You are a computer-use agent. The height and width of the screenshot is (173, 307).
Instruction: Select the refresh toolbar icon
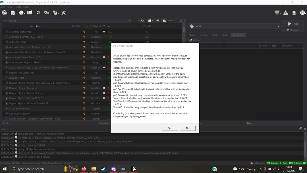tap(38, 13)
